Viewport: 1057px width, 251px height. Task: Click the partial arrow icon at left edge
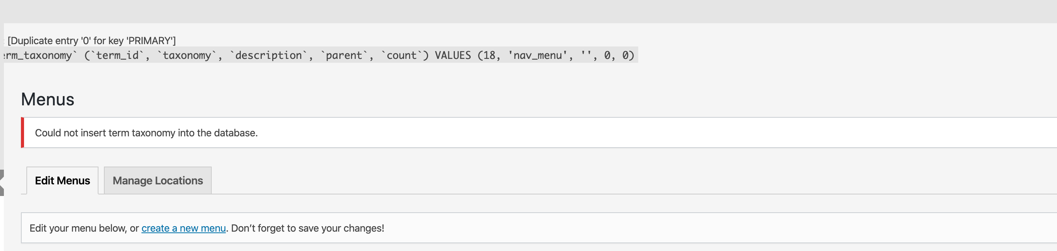coord(2,182)
